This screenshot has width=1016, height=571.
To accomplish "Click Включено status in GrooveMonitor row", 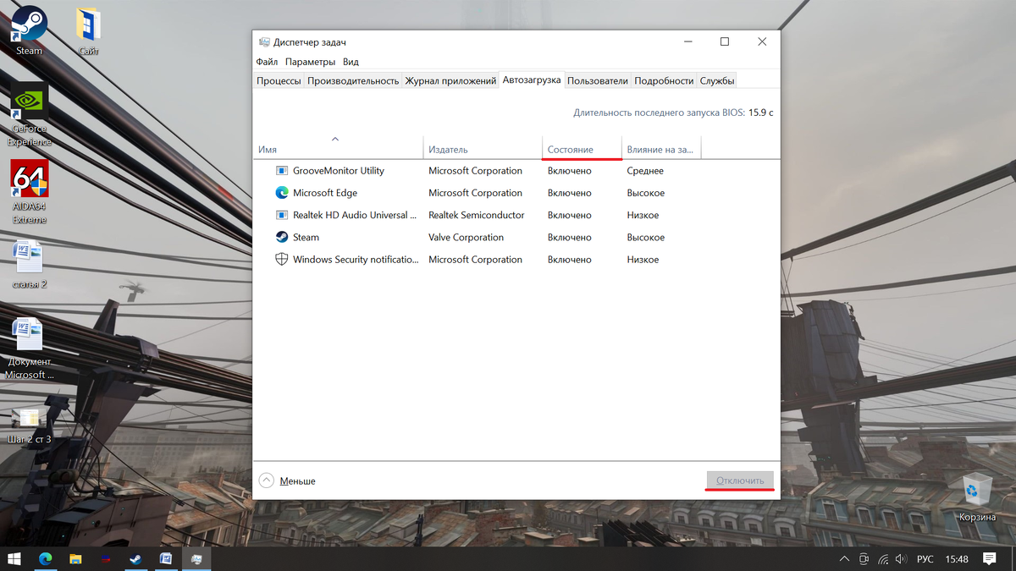I will point(570,171).
